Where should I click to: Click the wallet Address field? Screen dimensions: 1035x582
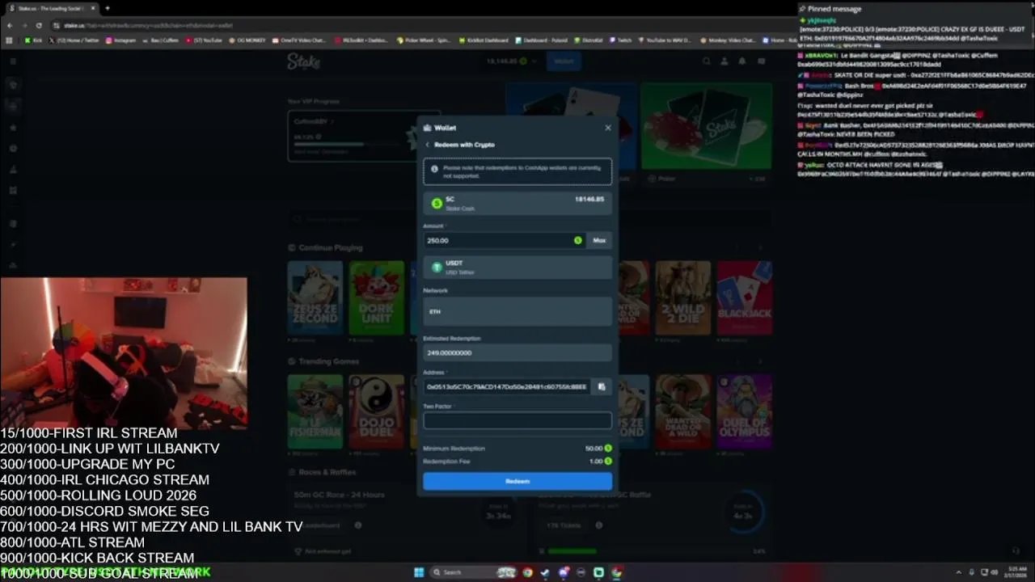pyautogui.click(x=507, y=386)
